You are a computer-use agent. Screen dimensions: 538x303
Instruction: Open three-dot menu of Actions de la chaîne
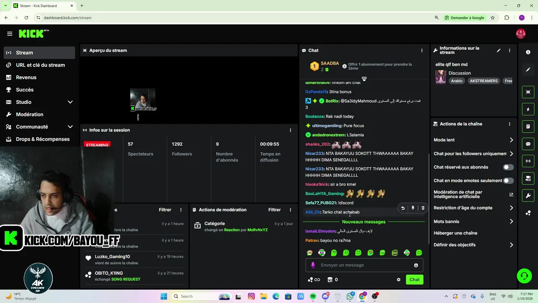509,124
